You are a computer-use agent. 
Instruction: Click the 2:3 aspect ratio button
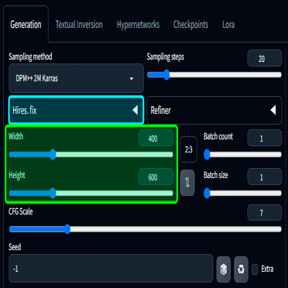pyautogui.click(x=188, y=149)
